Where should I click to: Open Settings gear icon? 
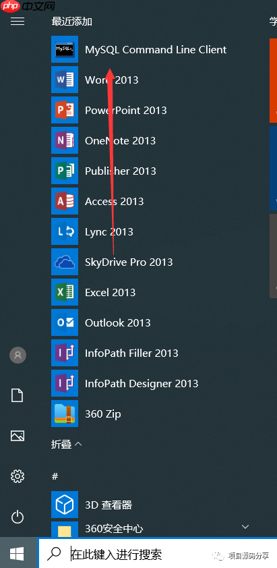click(18, 476)
